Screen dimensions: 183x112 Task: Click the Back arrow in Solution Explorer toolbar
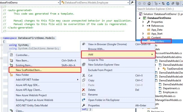coord(140,3)
